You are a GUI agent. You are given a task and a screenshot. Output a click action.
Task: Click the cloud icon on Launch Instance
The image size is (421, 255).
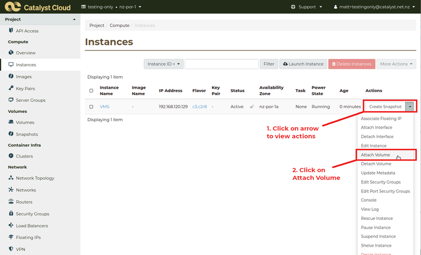coord(285,64)
